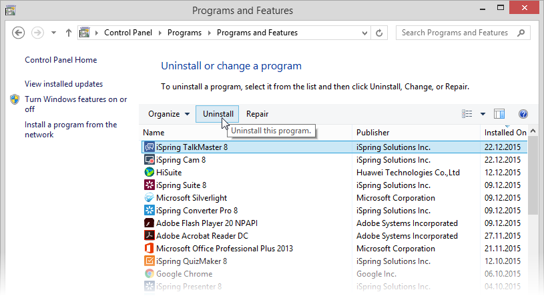Sort by Installed On column header

click(x=505, y=133)
